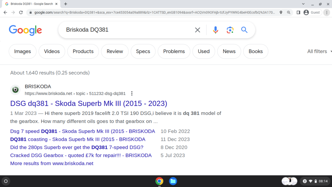This screenshot has width=332, height=187.
Task: Open the tab search dropdown arrow
Action: [x=303, y=4]
